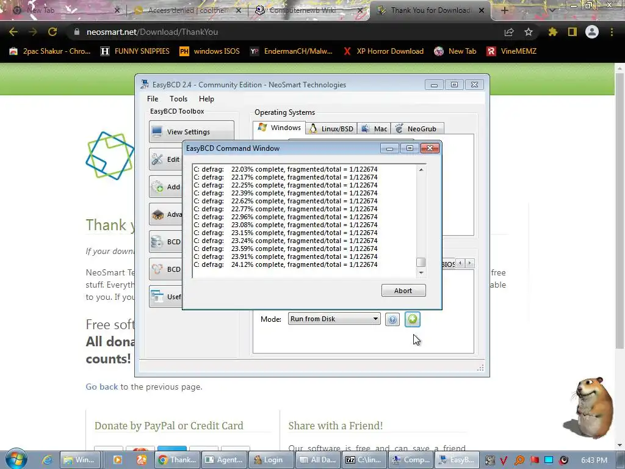This screenshot has height=469, width=625.
Task: Open the FUNNY SNIPPIES bookmark
Action: [135, 51]
